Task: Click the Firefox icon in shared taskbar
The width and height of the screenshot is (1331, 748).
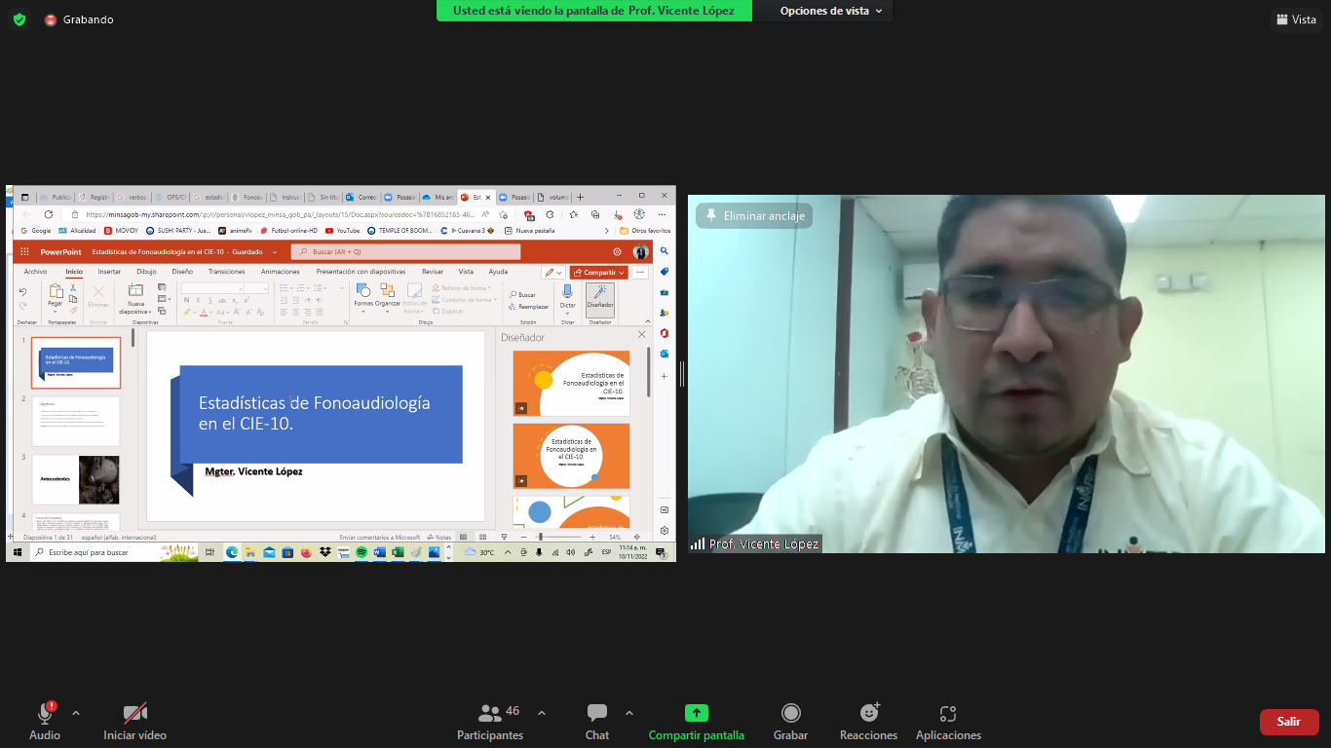Action: 306,552
